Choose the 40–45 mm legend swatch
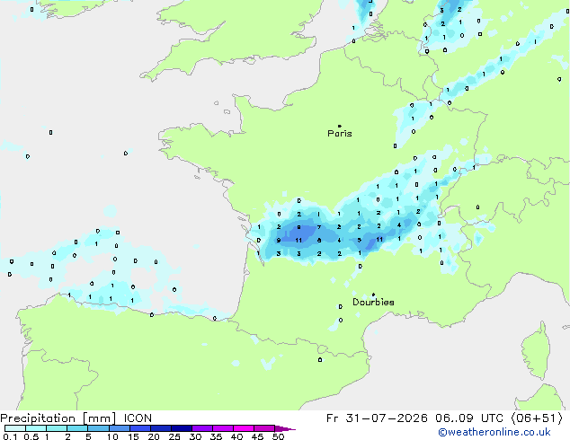Screen dimensions: 570x440 click(x=244, y=428)
